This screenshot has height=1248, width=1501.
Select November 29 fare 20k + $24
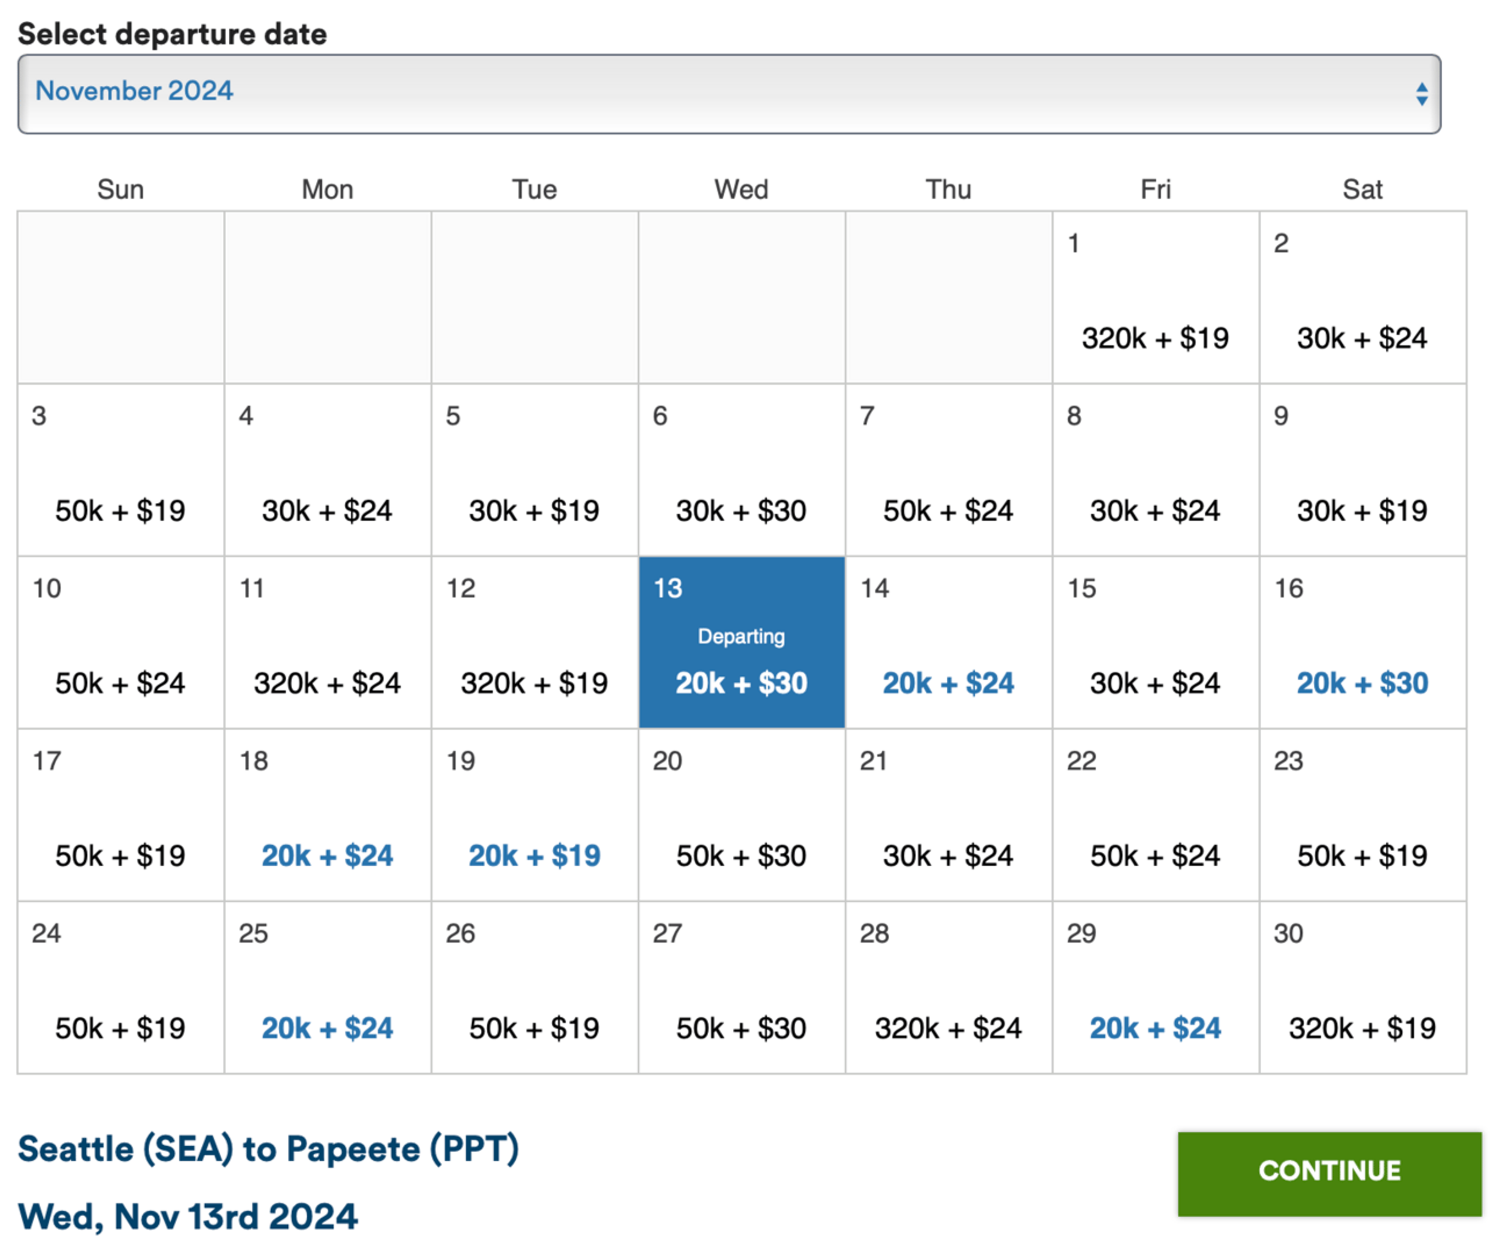1156,987
